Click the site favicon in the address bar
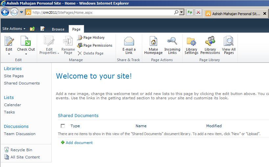Viewport: 269px width, 167px height. click(x=29, y=12)
